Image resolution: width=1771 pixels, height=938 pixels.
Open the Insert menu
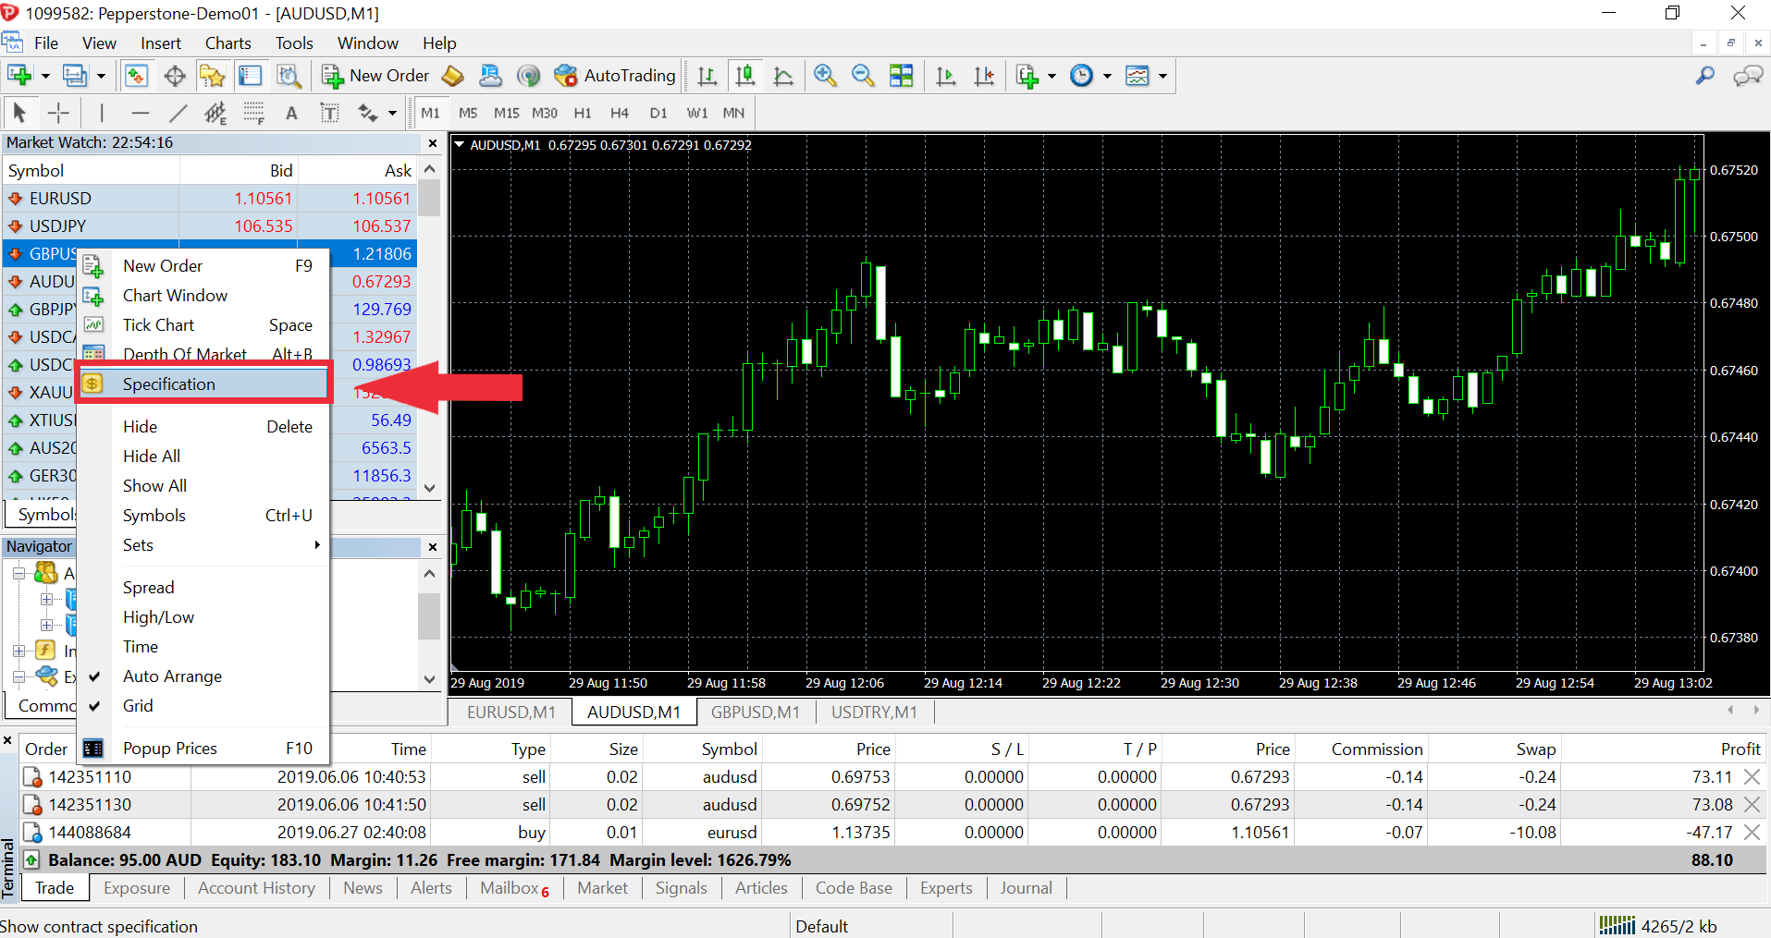[161, 43]
